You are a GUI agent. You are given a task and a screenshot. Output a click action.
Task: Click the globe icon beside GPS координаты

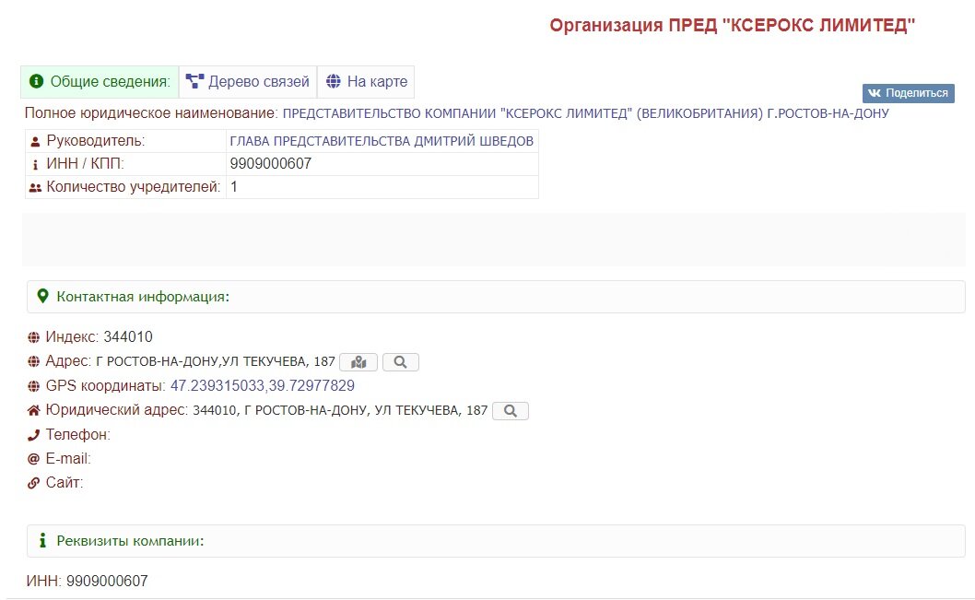coord(33,386)
